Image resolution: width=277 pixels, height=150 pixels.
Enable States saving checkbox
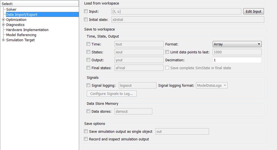(x=88, y=52)
